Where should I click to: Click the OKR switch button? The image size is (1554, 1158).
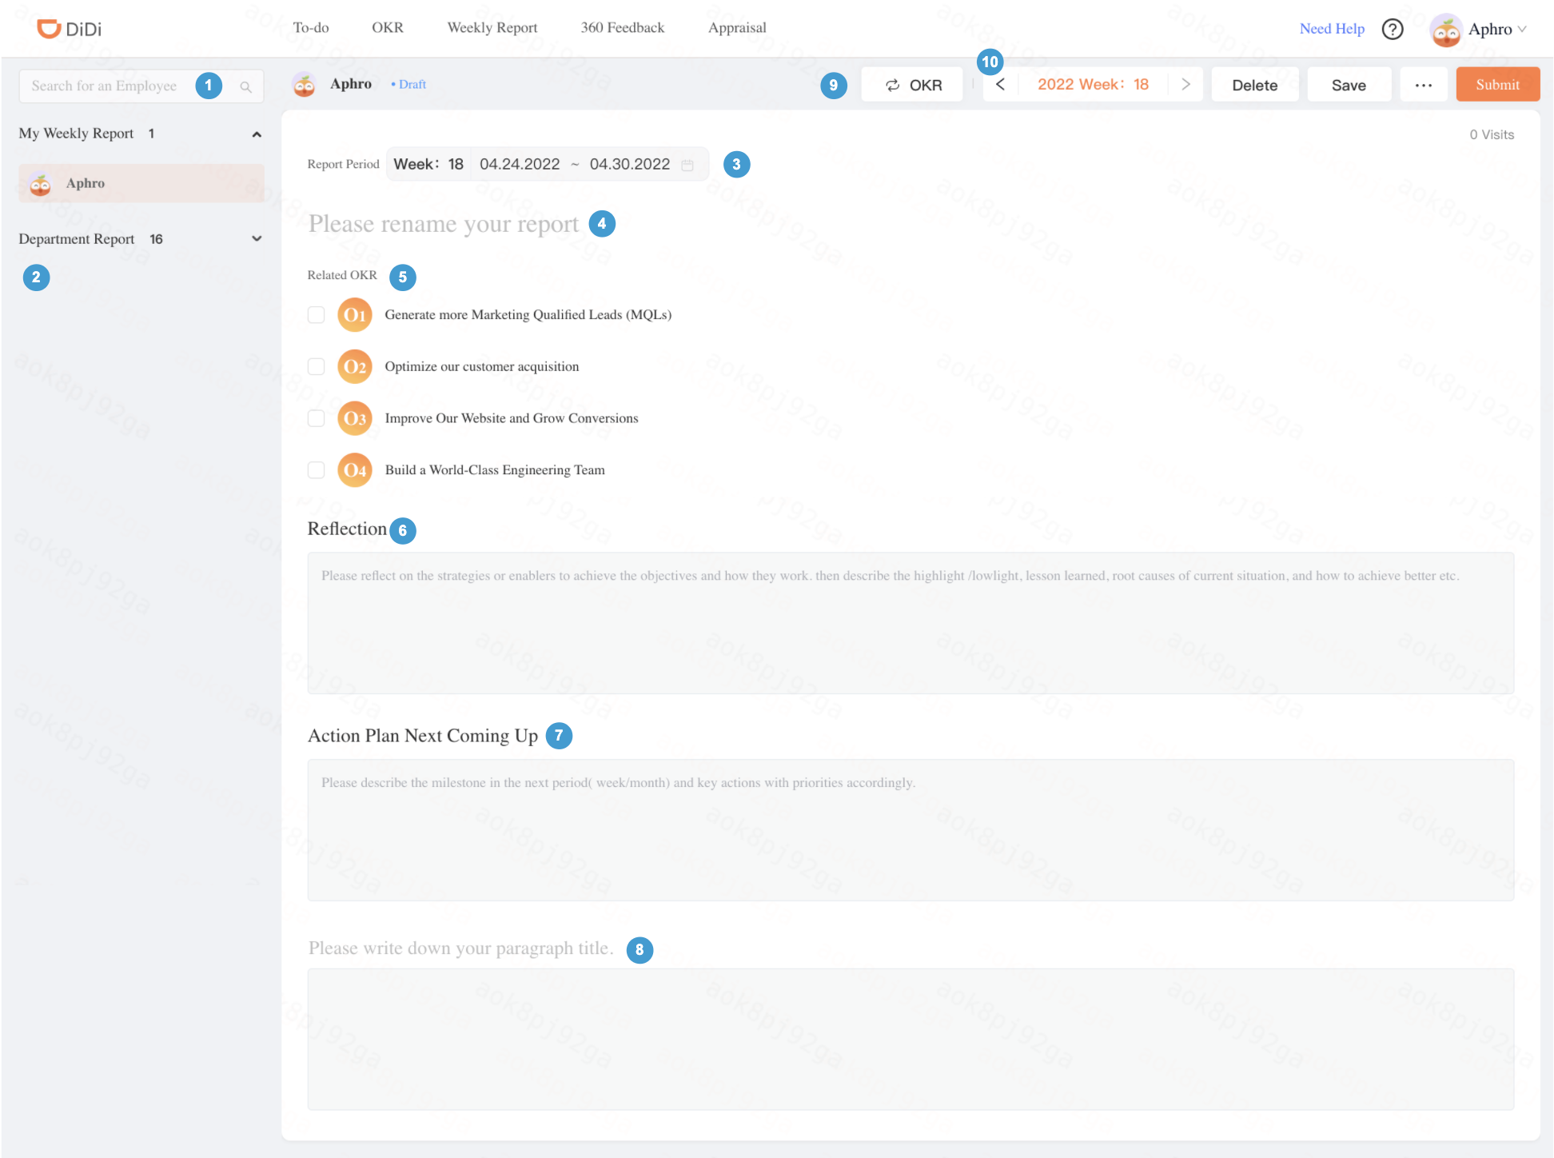coord(912,85)
